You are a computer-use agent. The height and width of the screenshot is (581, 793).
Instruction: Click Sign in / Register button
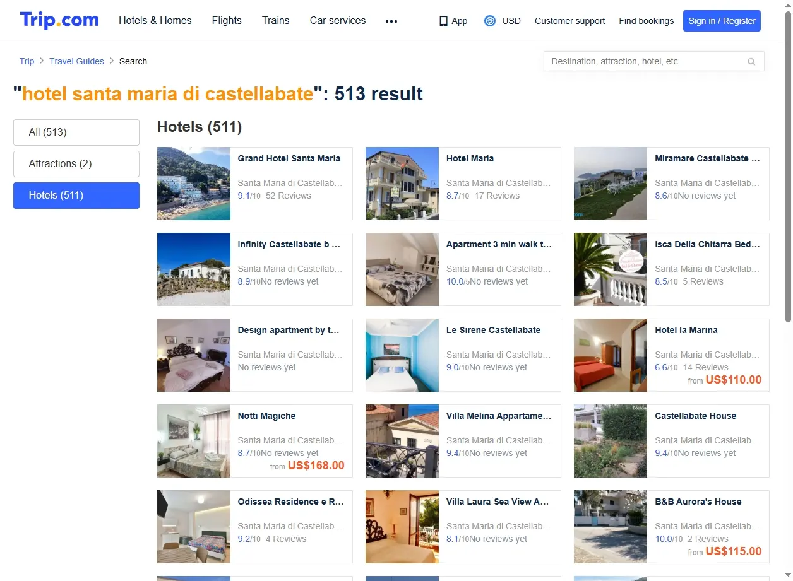[x=722, y=21]
